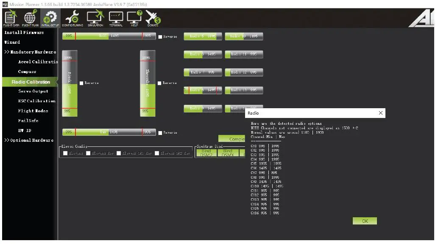Click the Radio 6 bar
Image resolution: width=438 pixels, height=244 pixels.
[203, 54]
